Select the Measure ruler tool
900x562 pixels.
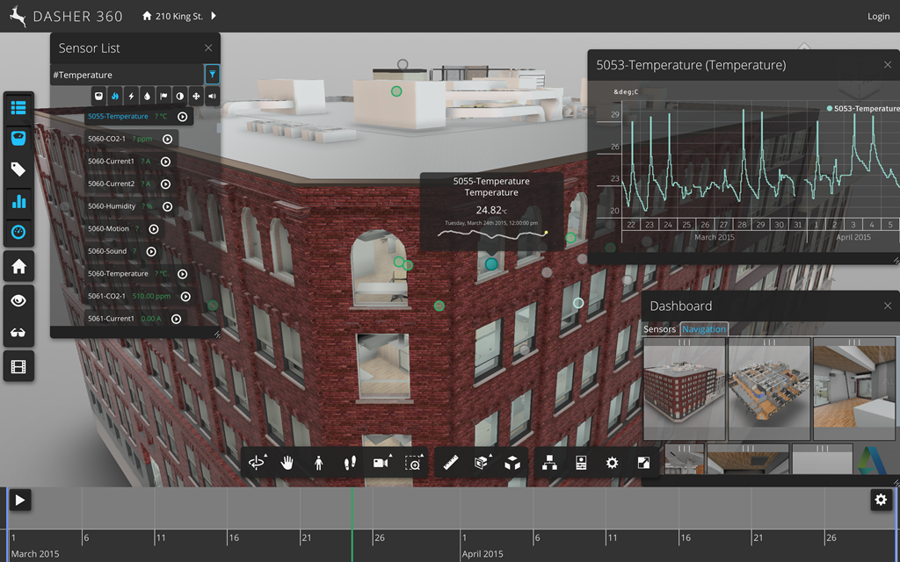[452, 463]
